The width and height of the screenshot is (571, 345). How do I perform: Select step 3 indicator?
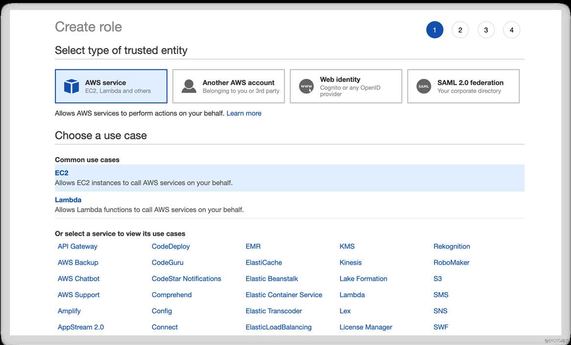tap(486, 30)
